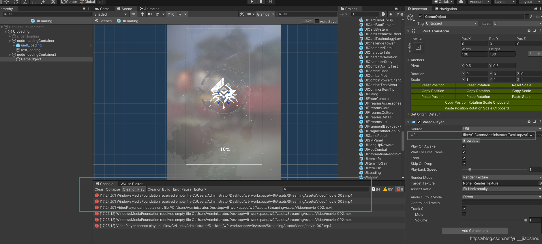Lock the Project panel

[396, 9]
